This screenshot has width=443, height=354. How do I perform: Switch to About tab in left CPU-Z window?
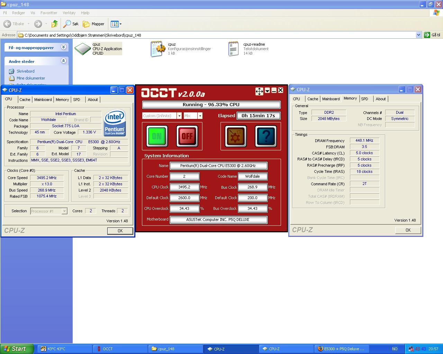[92, 100]
